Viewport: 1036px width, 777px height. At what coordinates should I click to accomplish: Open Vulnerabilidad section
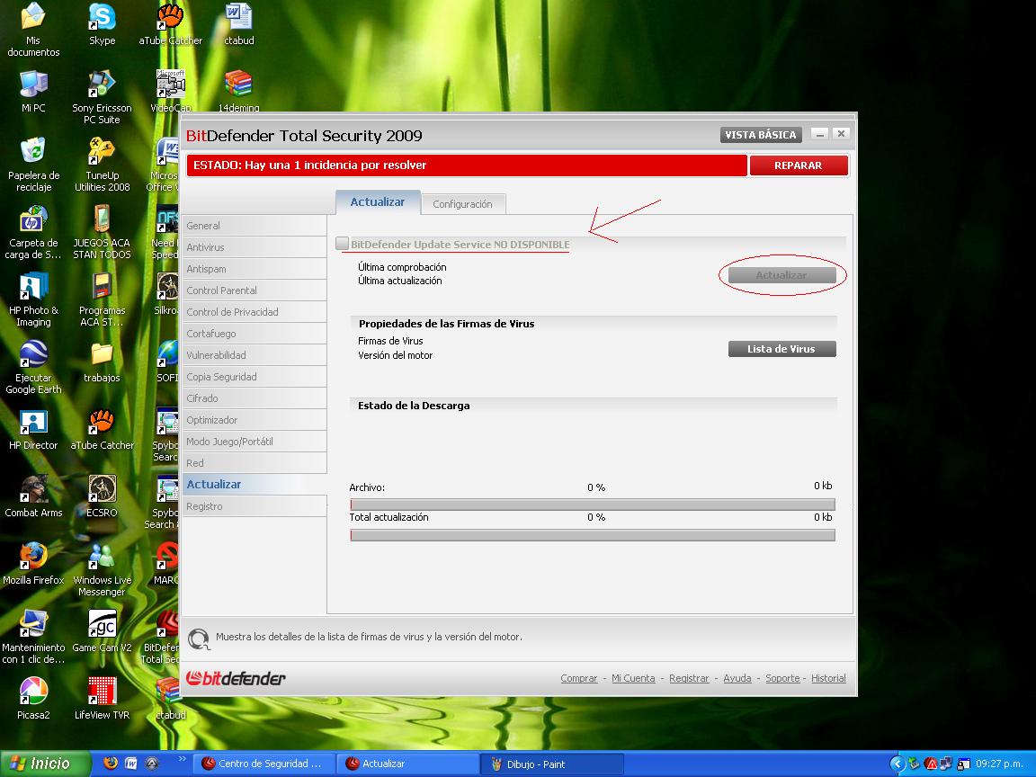point(254,355)
